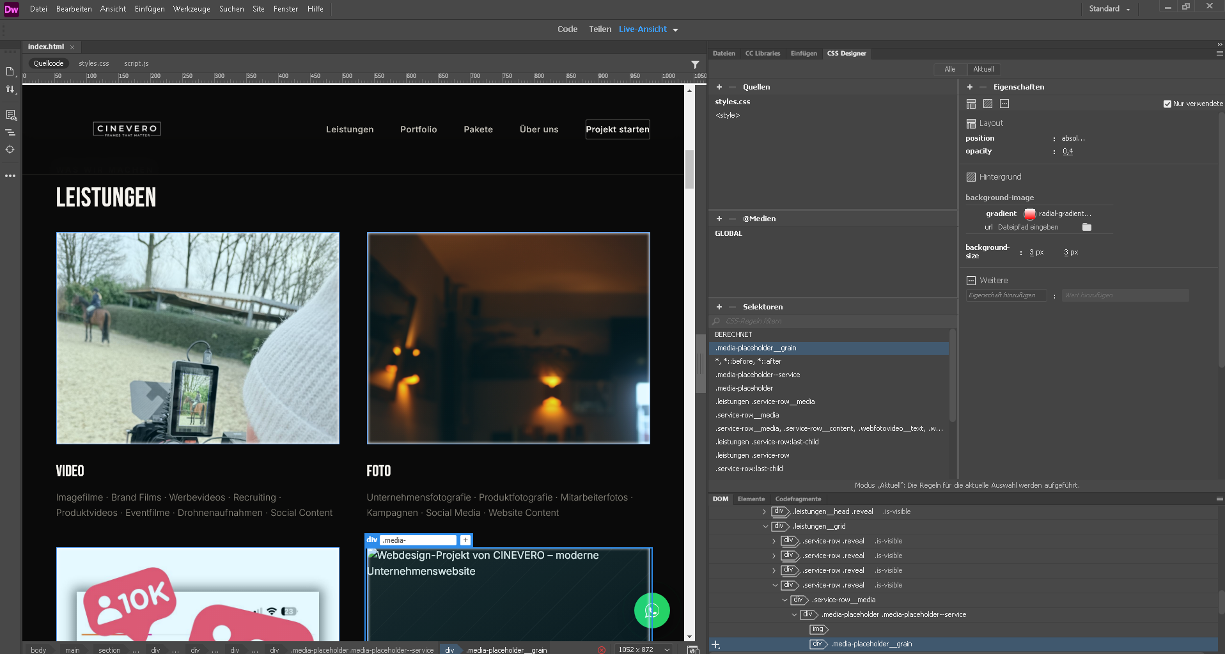Click the error indicator icon in status bar
Screen dimensions: 1225x654
pyautogui.click(x=602, y=650)
